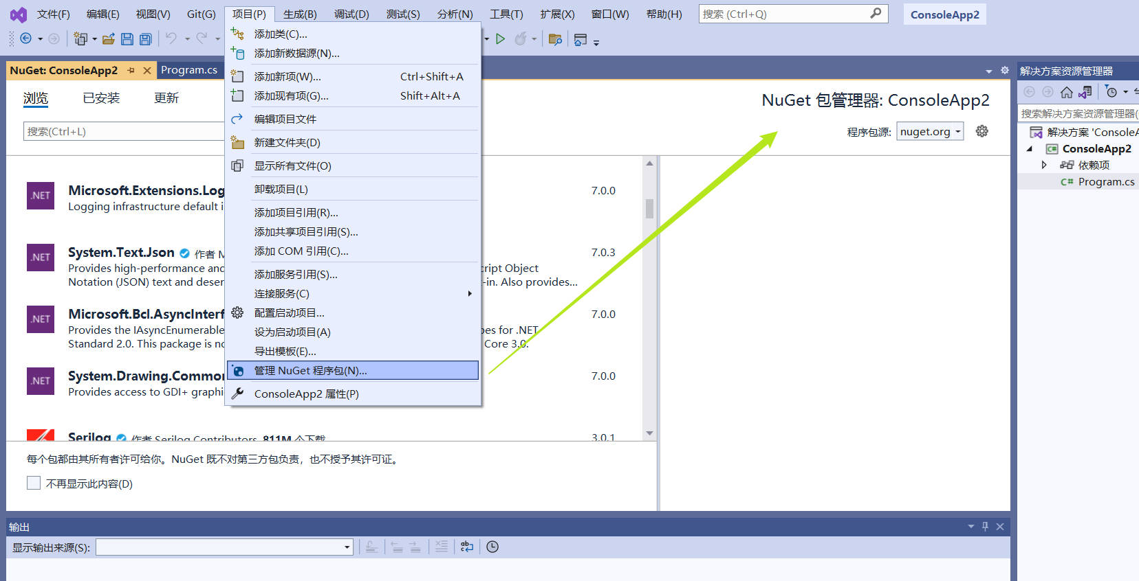Click the undo arrow icon

(x=171, y=38)
